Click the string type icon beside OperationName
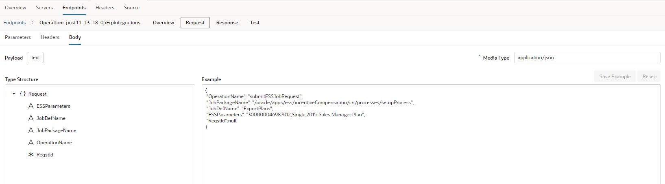Screen dimensions: 665x184 [x=31, y=143]
